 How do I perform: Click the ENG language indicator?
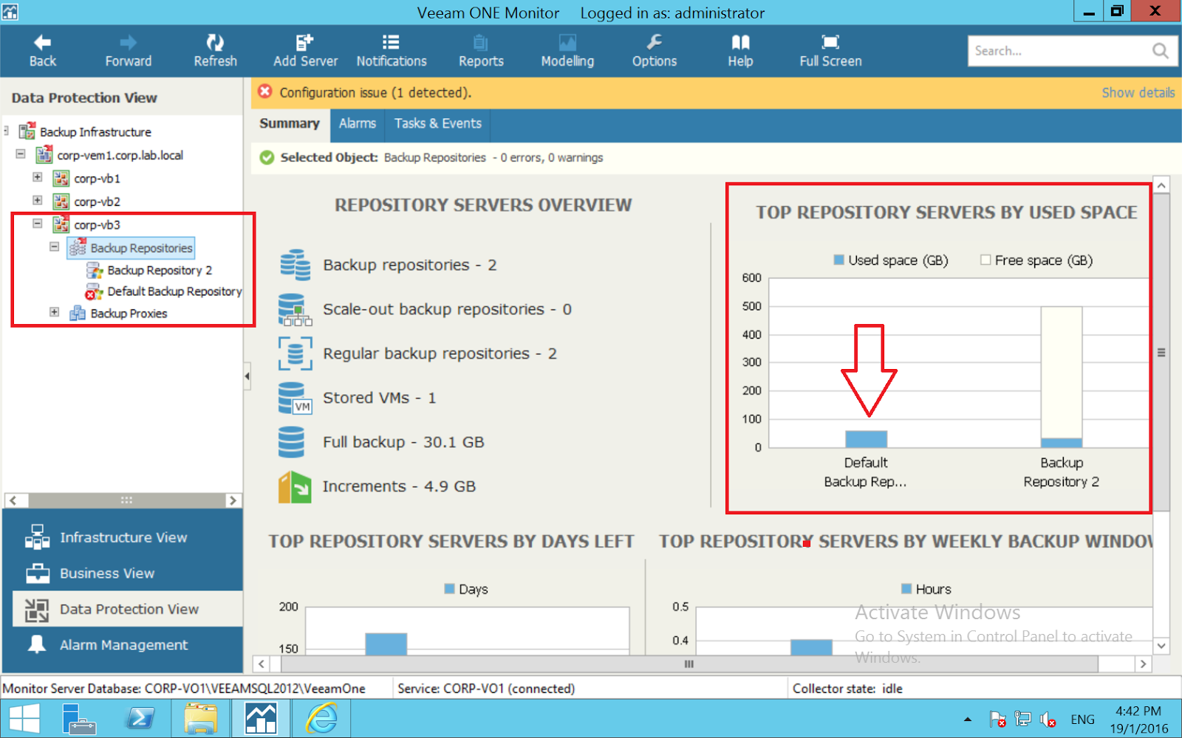[x=1082, y=720]
